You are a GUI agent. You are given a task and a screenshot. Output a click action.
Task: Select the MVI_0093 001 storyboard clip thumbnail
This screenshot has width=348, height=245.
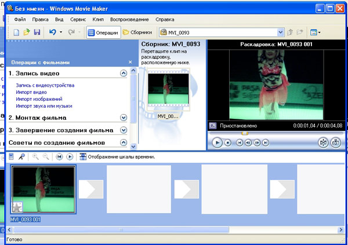(x=43, y=191)
